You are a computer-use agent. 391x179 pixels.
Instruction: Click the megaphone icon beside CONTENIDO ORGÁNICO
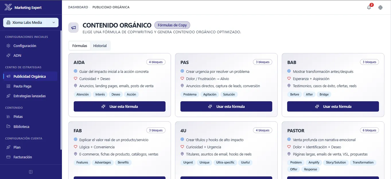coord(73,27)
